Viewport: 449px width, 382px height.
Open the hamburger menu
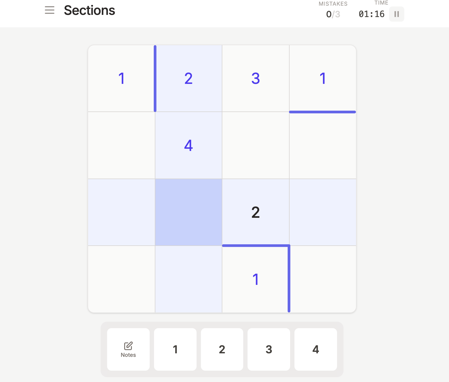tap(50, 10)
